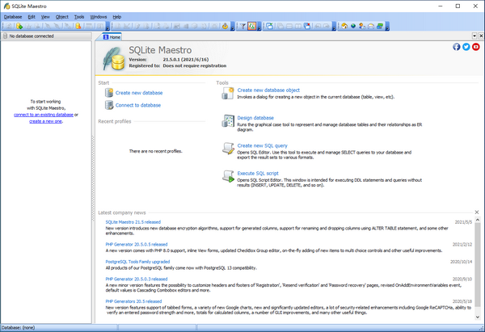Image resolution: width=485 pixels, height=332 pixels.
Task: Open the Twitter icon link
Action: [x=466, y=48]
